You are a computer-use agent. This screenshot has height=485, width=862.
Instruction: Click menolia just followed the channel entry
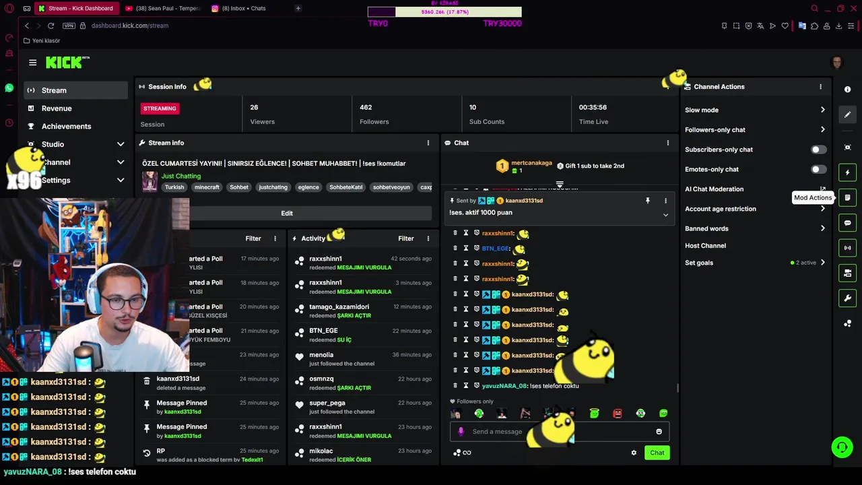(x=364, y=359)
